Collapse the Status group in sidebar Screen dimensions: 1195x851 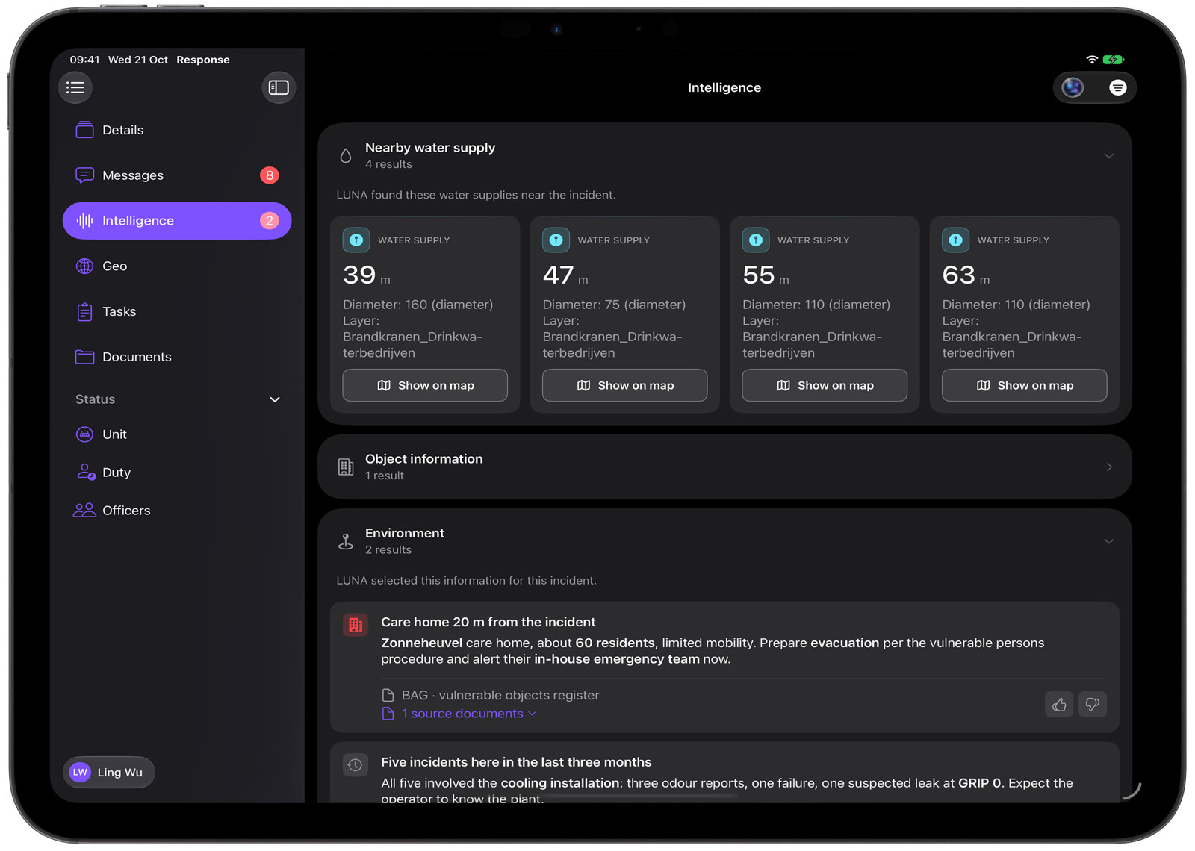click(x=275, y=399)
